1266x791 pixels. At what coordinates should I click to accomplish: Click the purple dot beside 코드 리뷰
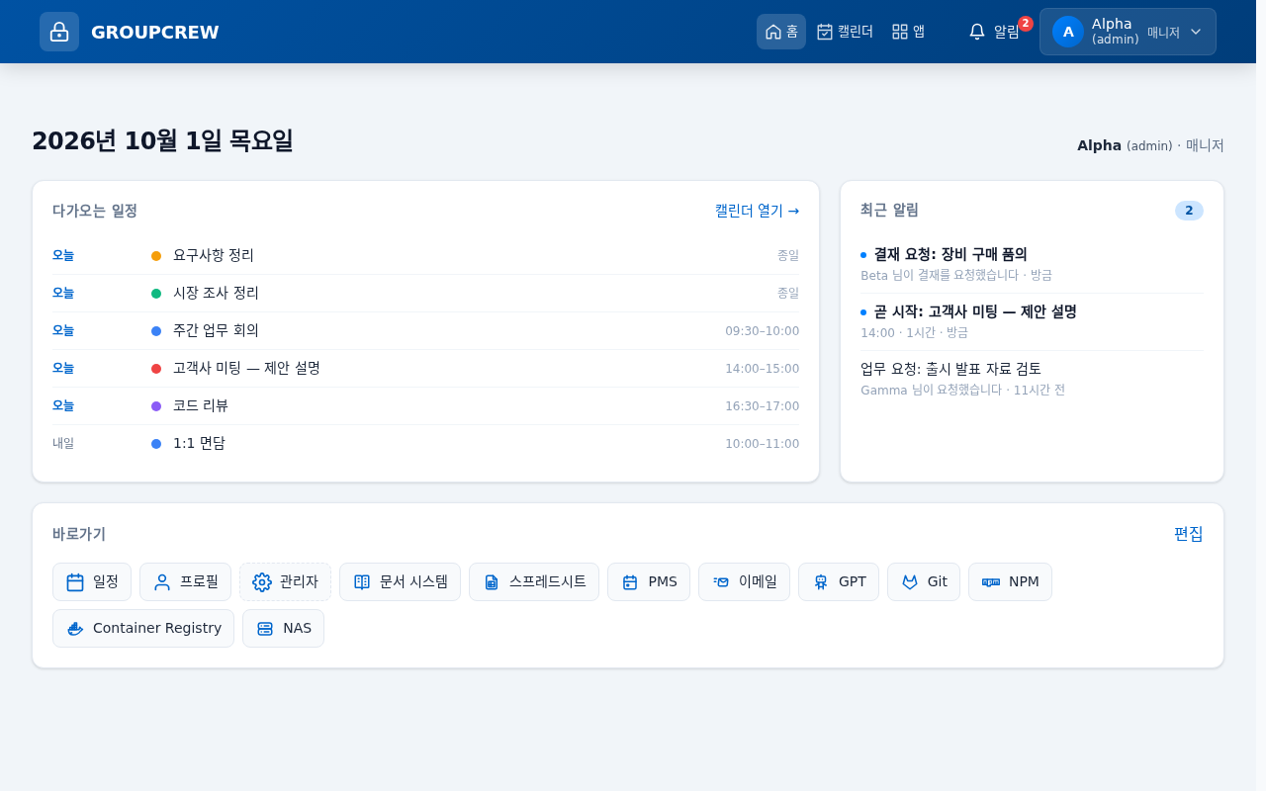(x=156, y=406)
